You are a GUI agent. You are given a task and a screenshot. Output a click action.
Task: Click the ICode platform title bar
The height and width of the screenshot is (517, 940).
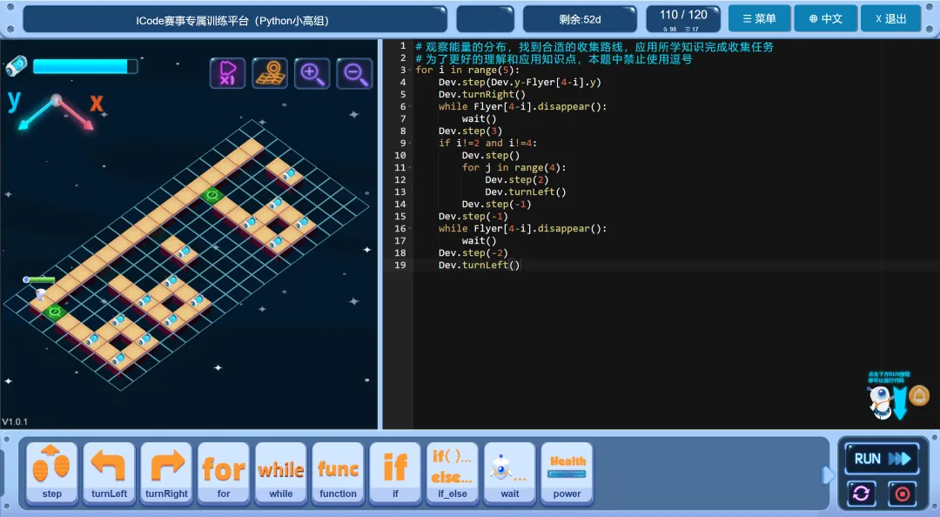pyautogui.click(x=235, y=19)
